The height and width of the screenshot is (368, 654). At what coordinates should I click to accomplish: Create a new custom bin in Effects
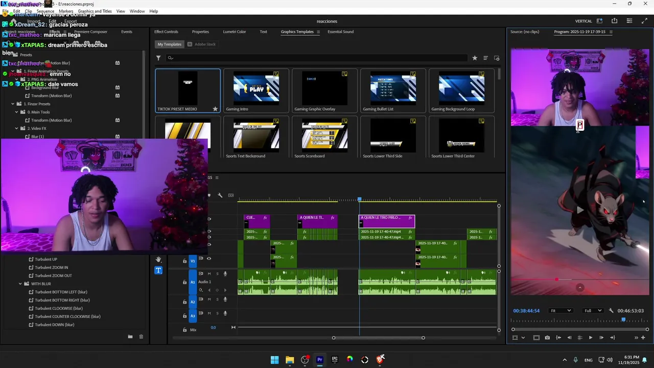pyautogui.click(x=130, y=336)
